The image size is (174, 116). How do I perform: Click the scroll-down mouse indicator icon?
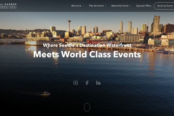87,107
